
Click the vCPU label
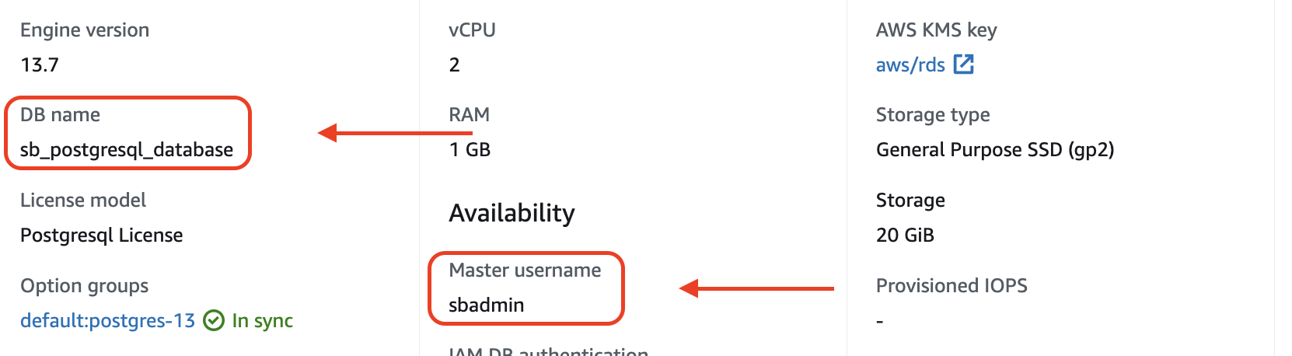(x=472, y=30)
